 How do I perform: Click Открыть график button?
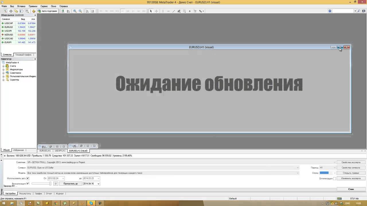351,173
